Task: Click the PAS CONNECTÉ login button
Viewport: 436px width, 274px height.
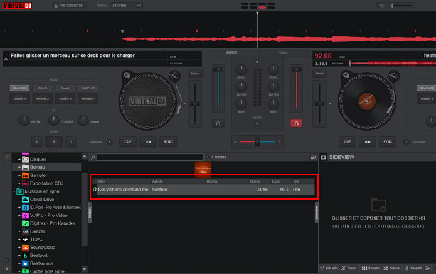Action: coord(70,6)
